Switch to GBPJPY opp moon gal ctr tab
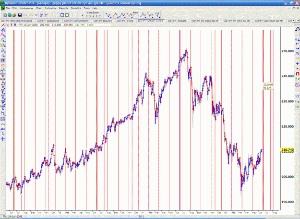Screen dimensions: 300x219 tap(269, 21)
